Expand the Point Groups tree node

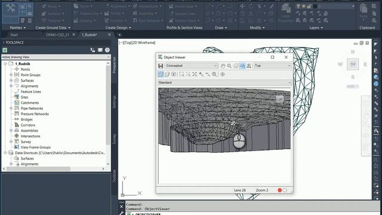(x=11, y=75)
